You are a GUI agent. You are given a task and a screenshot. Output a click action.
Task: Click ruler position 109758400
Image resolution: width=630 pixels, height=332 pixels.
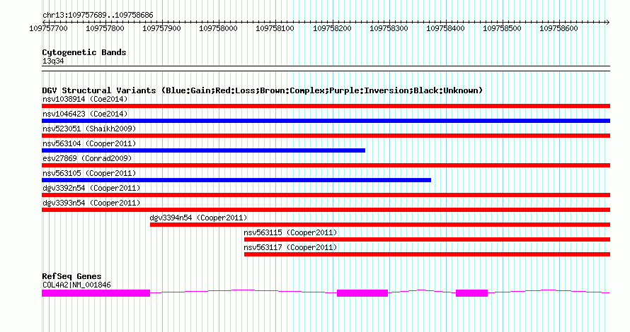[x=445, y=28]
